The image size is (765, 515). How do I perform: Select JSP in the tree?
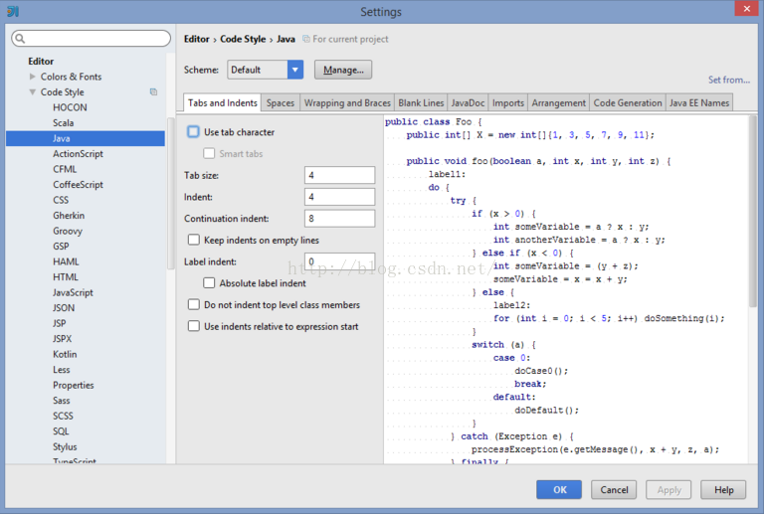[x=59, y=323]
